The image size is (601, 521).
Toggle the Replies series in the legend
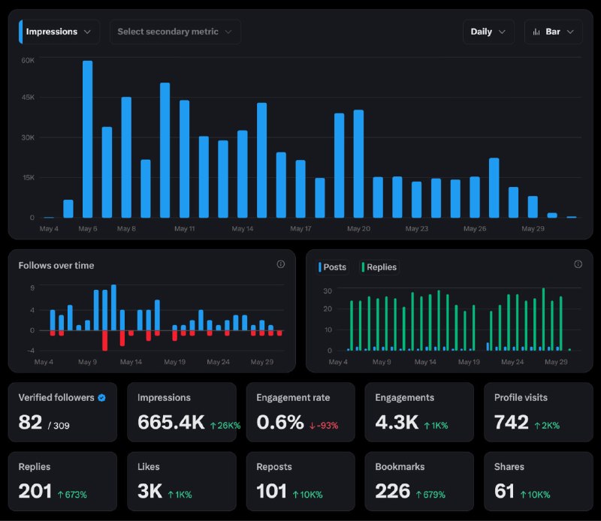click(379, 267)
